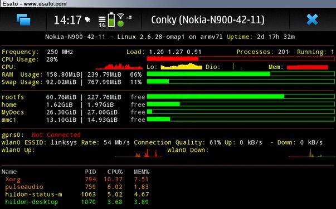
Task: Click the yellow Lo load graph
Action: 181,67
